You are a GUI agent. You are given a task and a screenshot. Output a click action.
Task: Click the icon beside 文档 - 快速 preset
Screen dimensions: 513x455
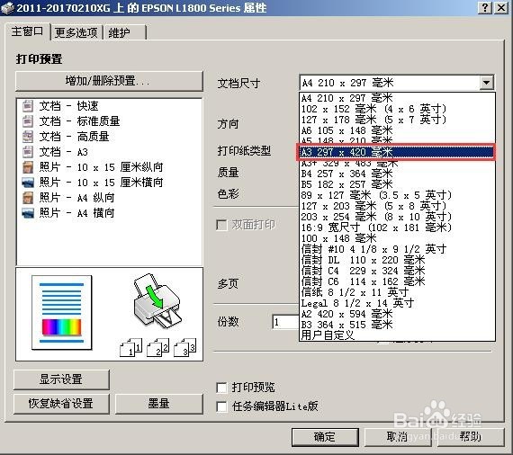tap(28, 106)
